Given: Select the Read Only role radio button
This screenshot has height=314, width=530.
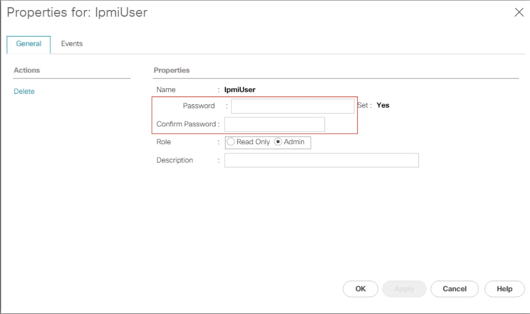Looking at the screenshot, I should [231, 142].
